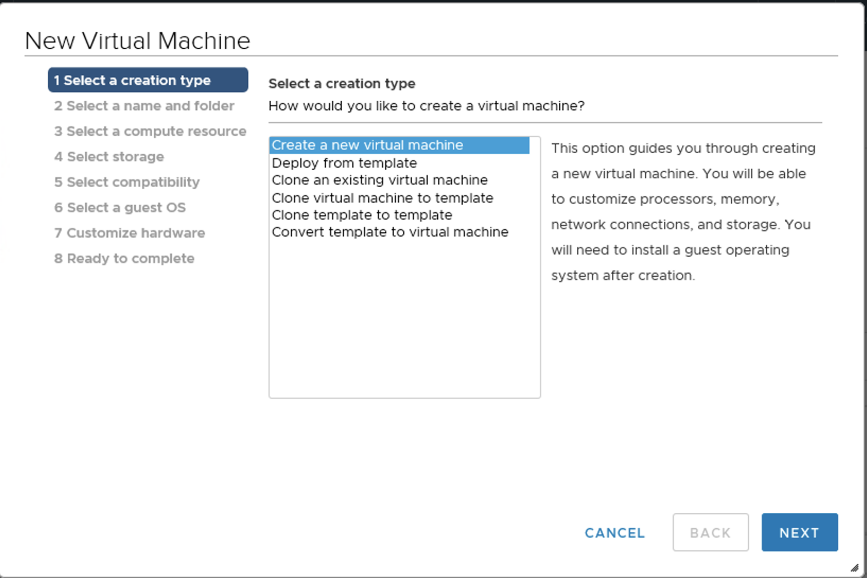
Task: Click the CANCEL button
Action: point(615,532)
